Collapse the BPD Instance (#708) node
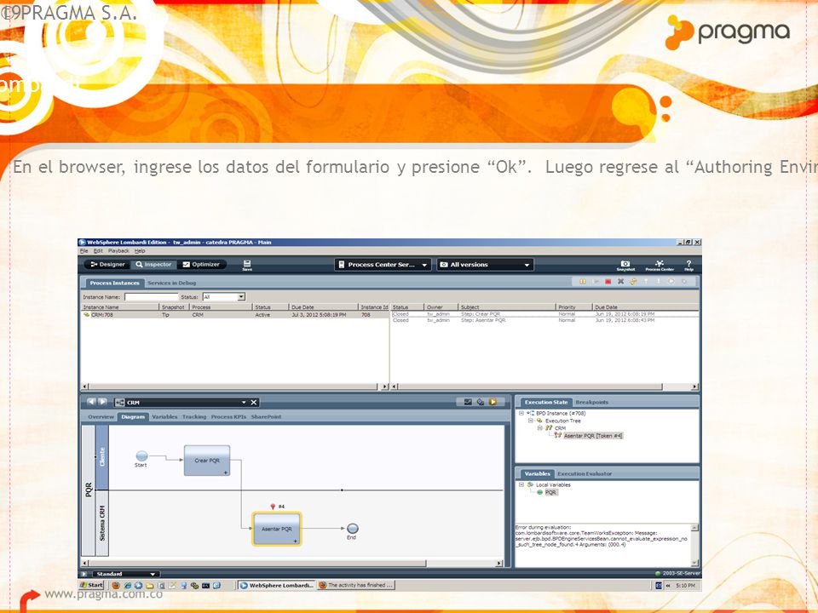The height and width of the screenshot is (613, 818). [521, 414]
